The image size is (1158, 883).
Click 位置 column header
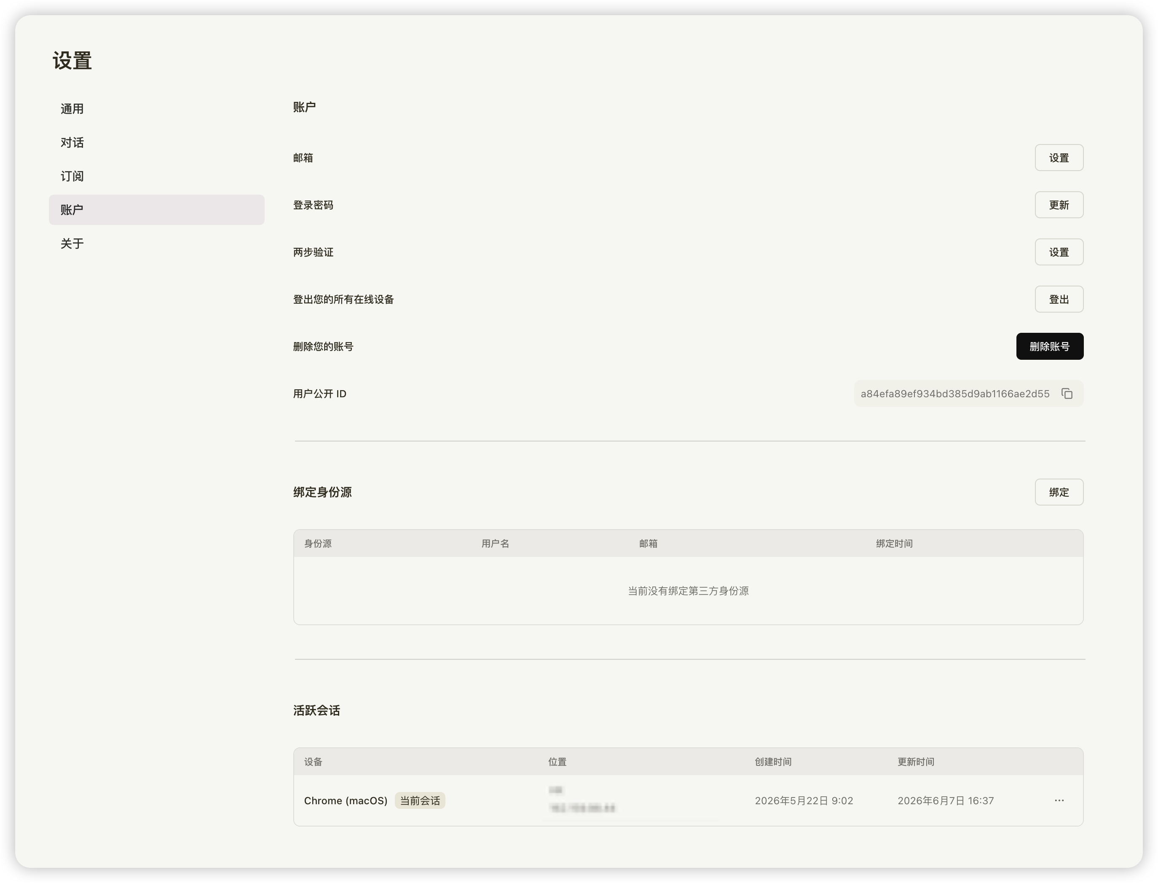[x=557, y=762]
